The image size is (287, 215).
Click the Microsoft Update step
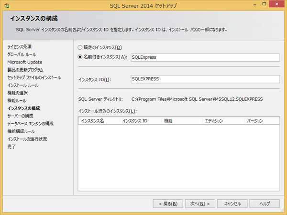pyautogui.click(x=25, y=62)
